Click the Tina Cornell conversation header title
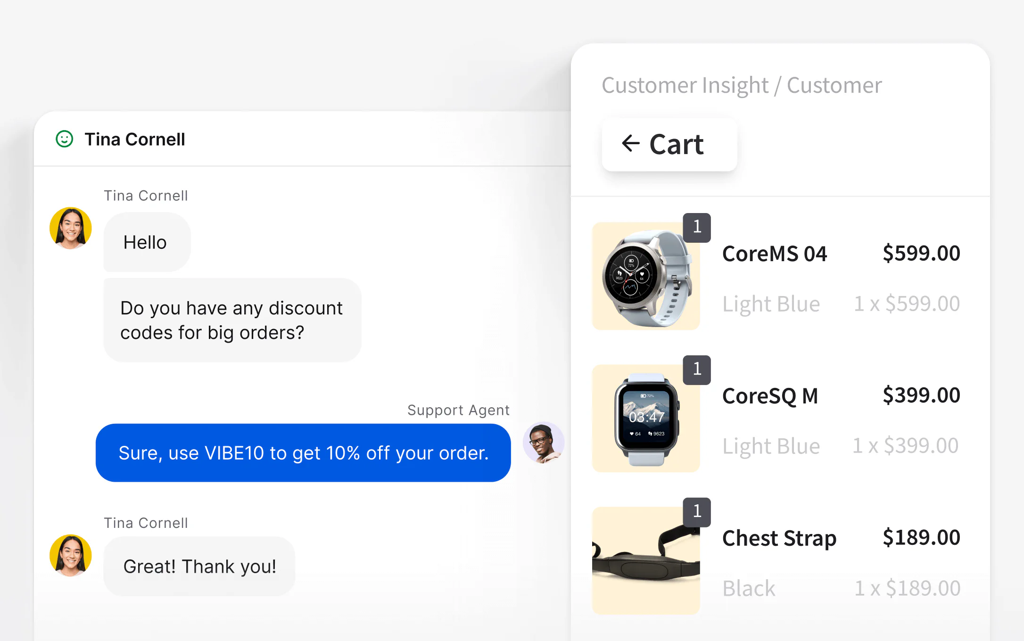Viewport: 1024px width, 641px height. click(134, 140)
